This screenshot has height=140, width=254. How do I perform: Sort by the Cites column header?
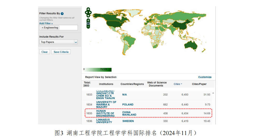coord(178,84)
